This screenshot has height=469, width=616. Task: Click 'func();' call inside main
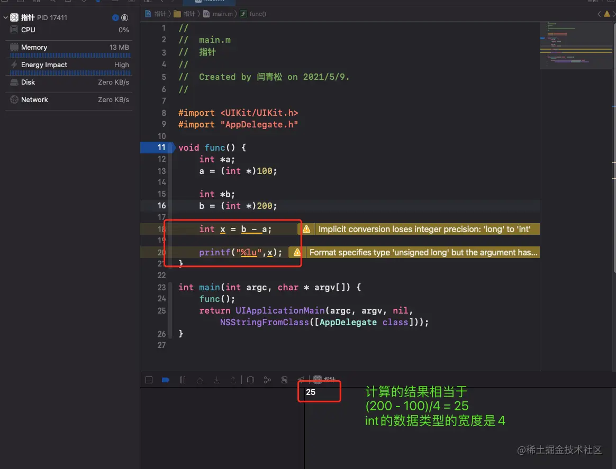tap(217, 299)
